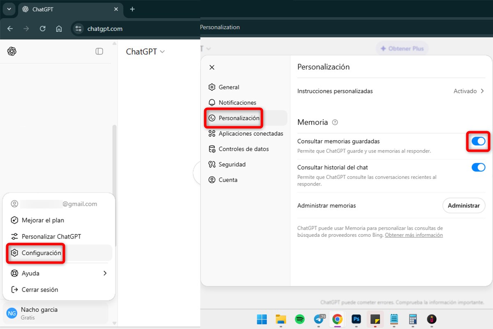Viewport: 493px width, 329px height.
Task: Open the Obtener más información link
Action: 414,235
